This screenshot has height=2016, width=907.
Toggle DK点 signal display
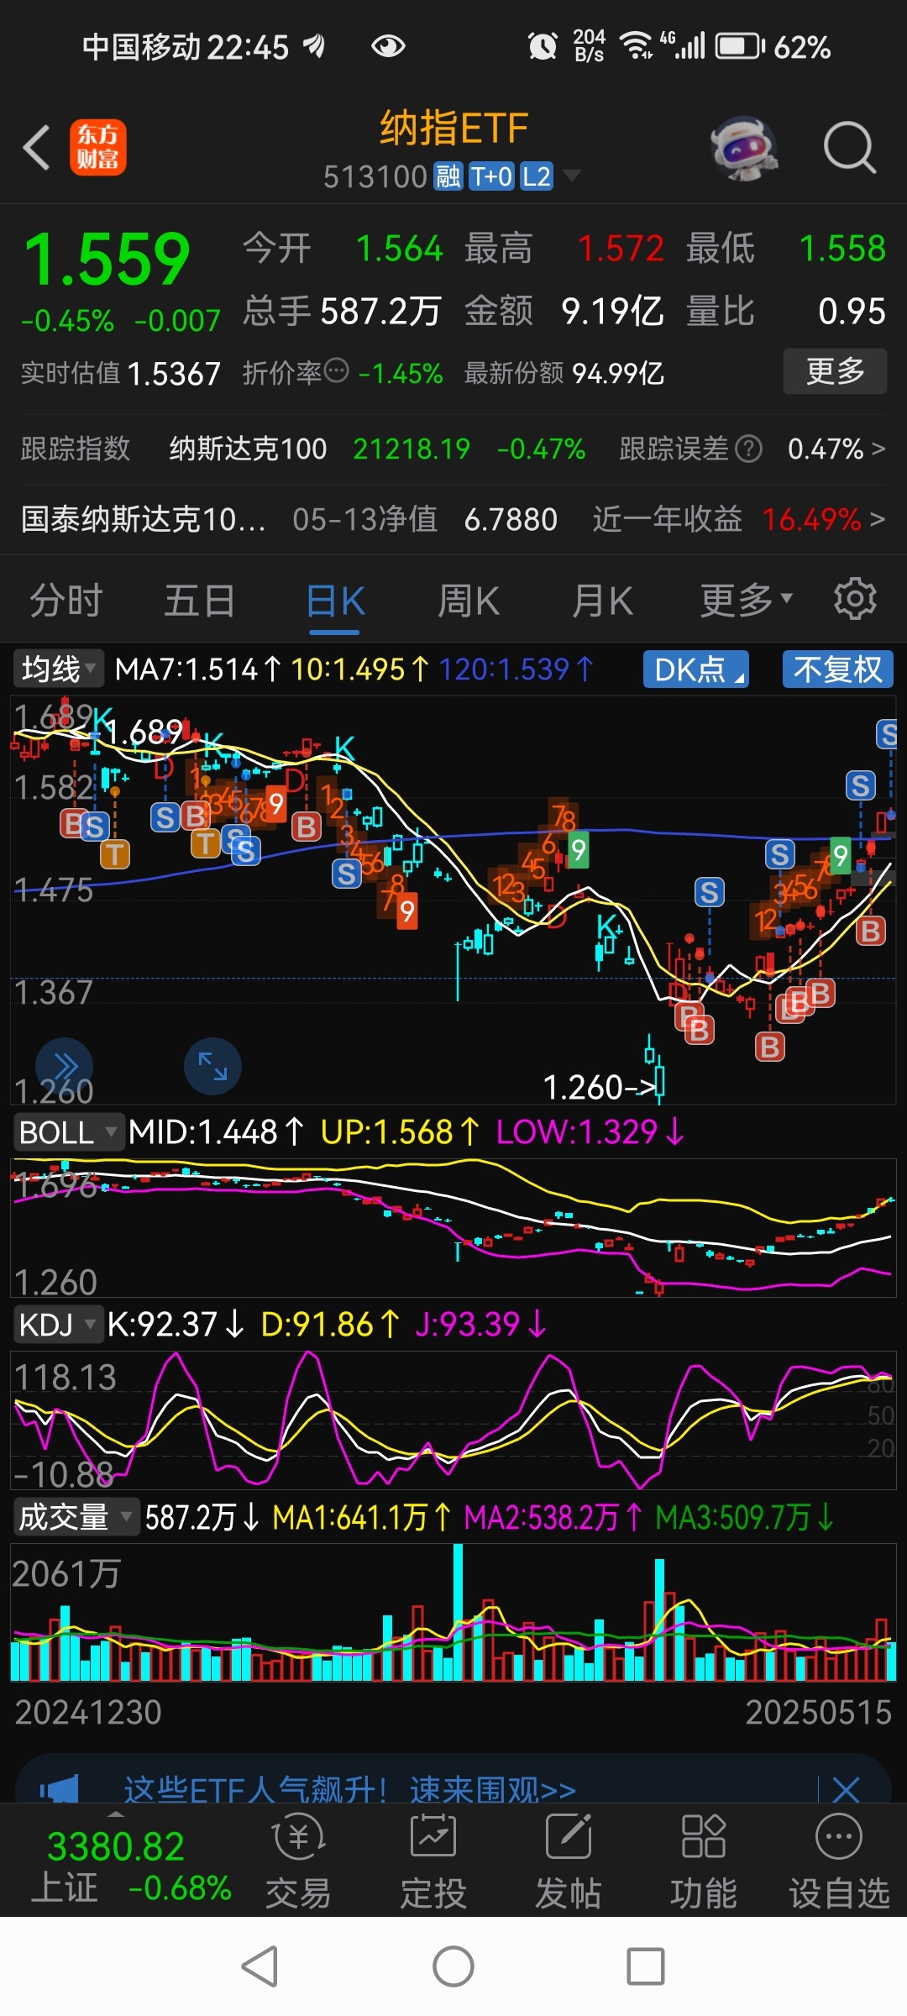695,669
